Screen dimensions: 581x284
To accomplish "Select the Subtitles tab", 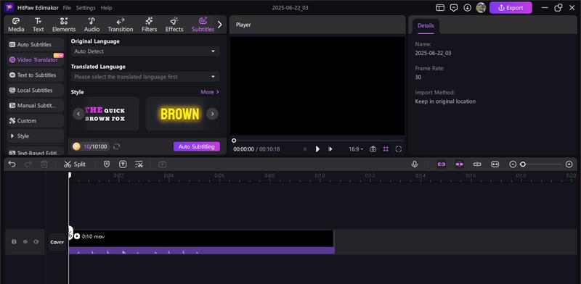I will (x=203, y=25).
